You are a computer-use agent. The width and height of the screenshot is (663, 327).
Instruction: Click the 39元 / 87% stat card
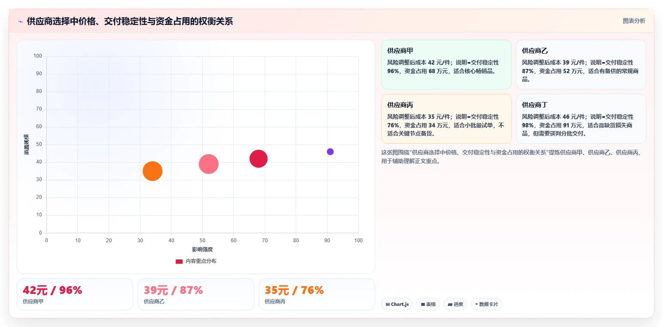(196, 294)
